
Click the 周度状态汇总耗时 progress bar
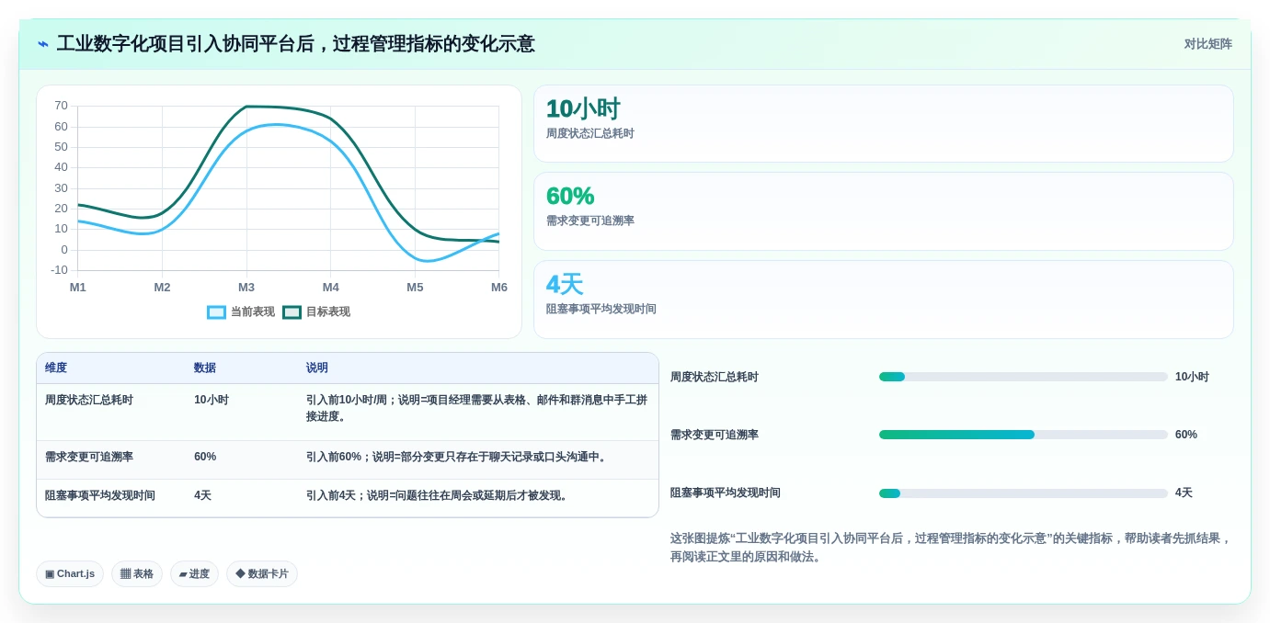(1023, 377)
